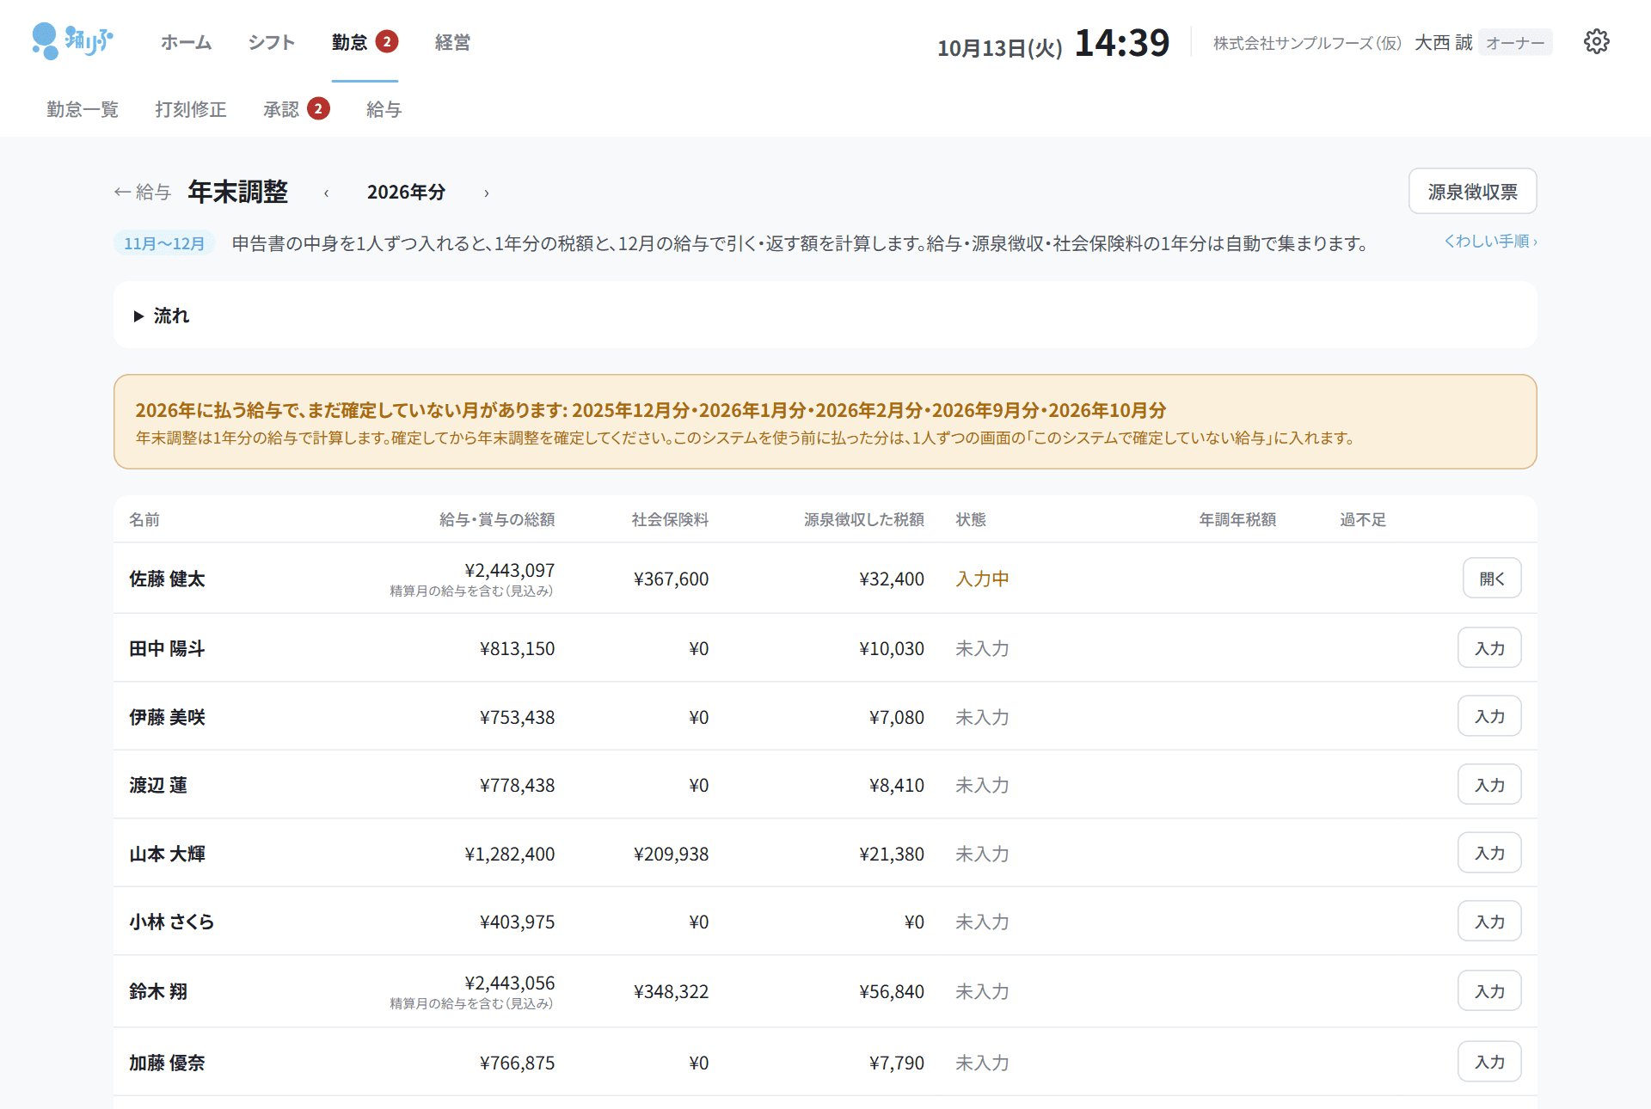1651x1109 pixels.
Task: Click 入力 for 加藤 優奈
Action: (1489, 1062)
